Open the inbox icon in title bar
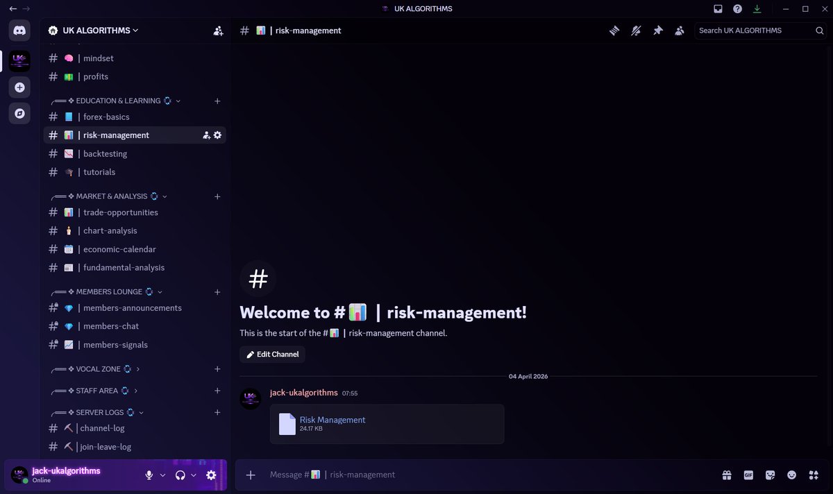Viewport: 833px width, 494px height. pos(718,9)
